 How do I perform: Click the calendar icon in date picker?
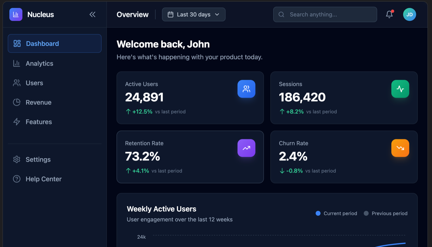coord(170,14)
